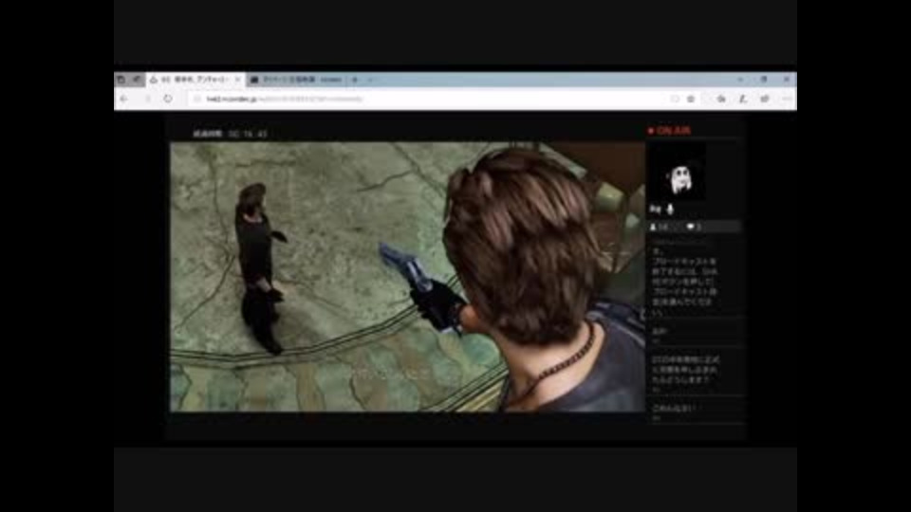Viewport: 911px width, 512px height.
Task: Close the active broadcast tab
Action: [x=237, y=80]
